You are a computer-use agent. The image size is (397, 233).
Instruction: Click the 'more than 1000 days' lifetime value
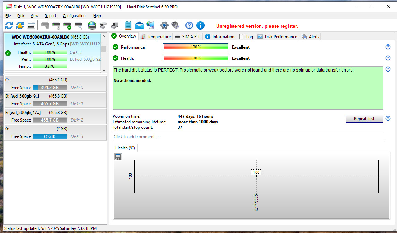(x=198, y=122)
